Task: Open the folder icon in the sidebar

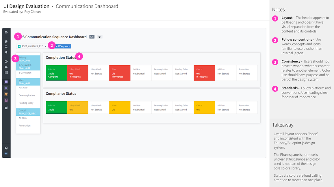Action: coord(6,68)
